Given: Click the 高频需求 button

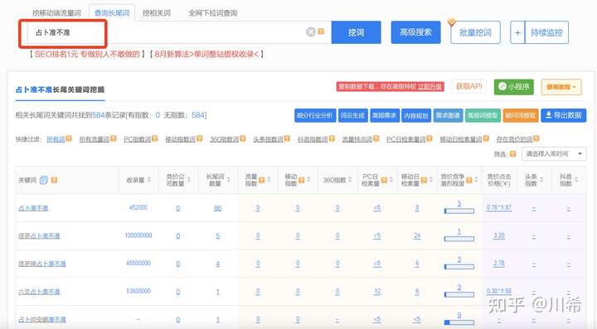Looking at the screenshot, I should [384, 115].
